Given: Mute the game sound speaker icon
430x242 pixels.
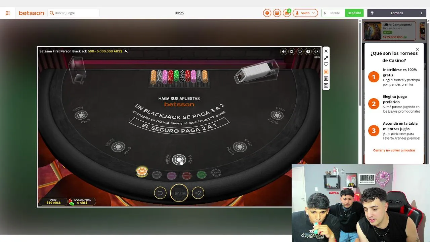Looking at the screenshot, I should point(284,51).
